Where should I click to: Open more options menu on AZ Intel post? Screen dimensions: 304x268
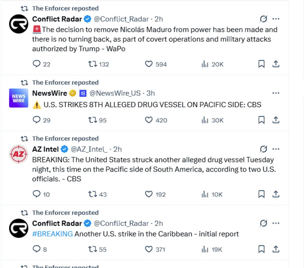(276, 149)
